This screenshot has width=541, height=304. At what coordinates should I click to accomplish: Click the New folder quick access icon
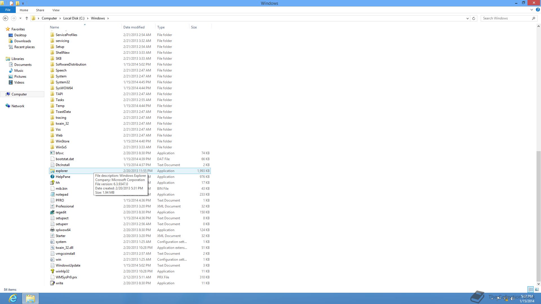(17, 3)
